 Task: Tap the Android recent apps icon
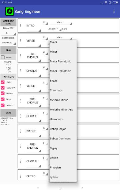point(38,188)
